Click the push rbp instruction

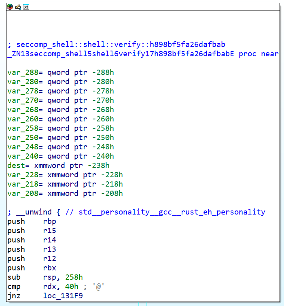pyautogui.click(x=32, y=221)
